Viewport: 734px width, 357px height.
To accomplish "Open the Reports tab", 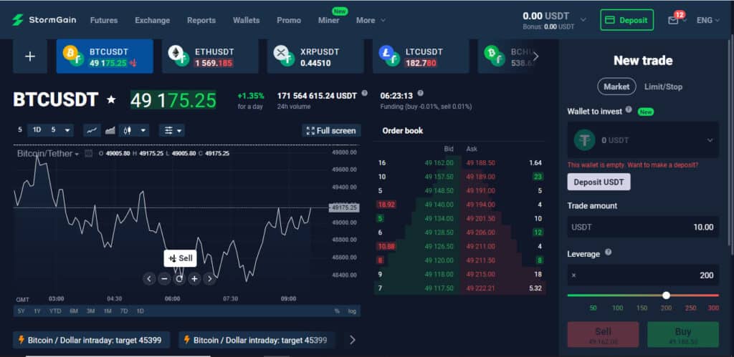I will pyautogui.click(x=201, y=20).
